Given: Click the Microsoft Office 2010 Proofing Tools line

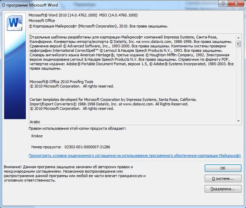Looking at the screenshot, I should click(x=61, y=82).
